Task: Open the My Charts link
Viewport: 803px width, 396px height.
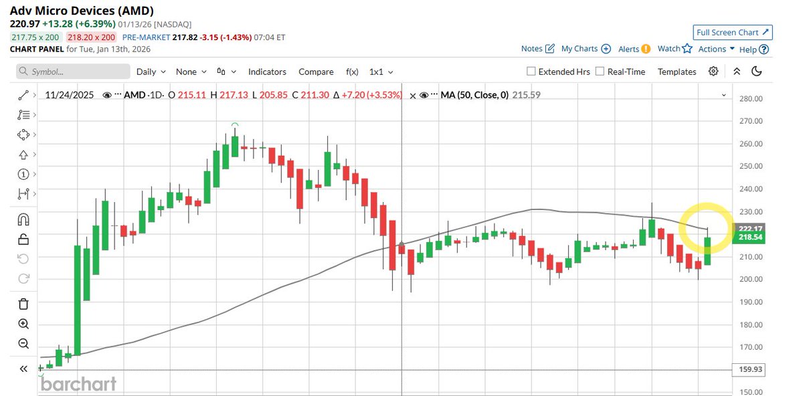Action: [579, 49]
